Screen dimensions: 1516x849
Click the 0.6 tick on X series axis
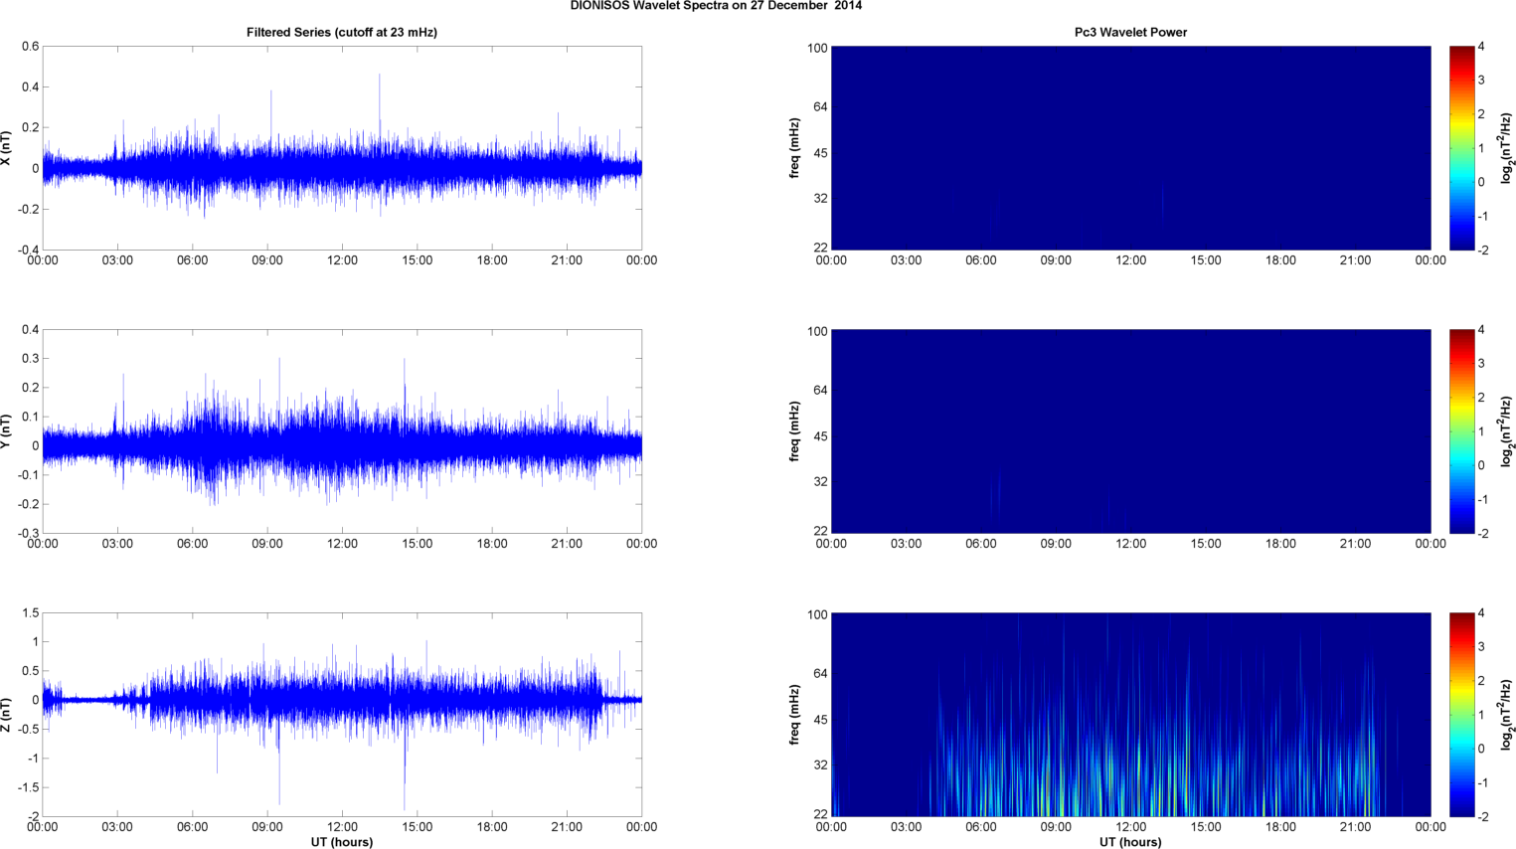click(30, 47)
